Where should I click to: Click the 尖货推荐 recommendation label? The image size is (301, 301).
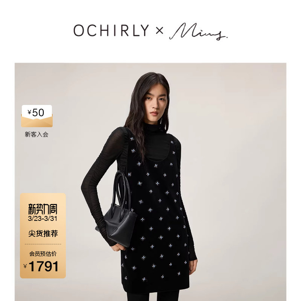[43, 233]
